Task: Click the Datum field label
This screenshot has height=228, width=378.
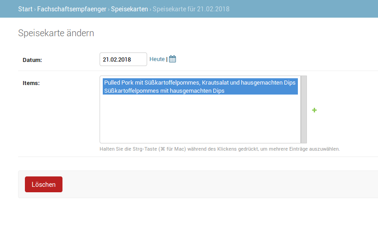Action: pyautogui.click(x=32, y=60)
